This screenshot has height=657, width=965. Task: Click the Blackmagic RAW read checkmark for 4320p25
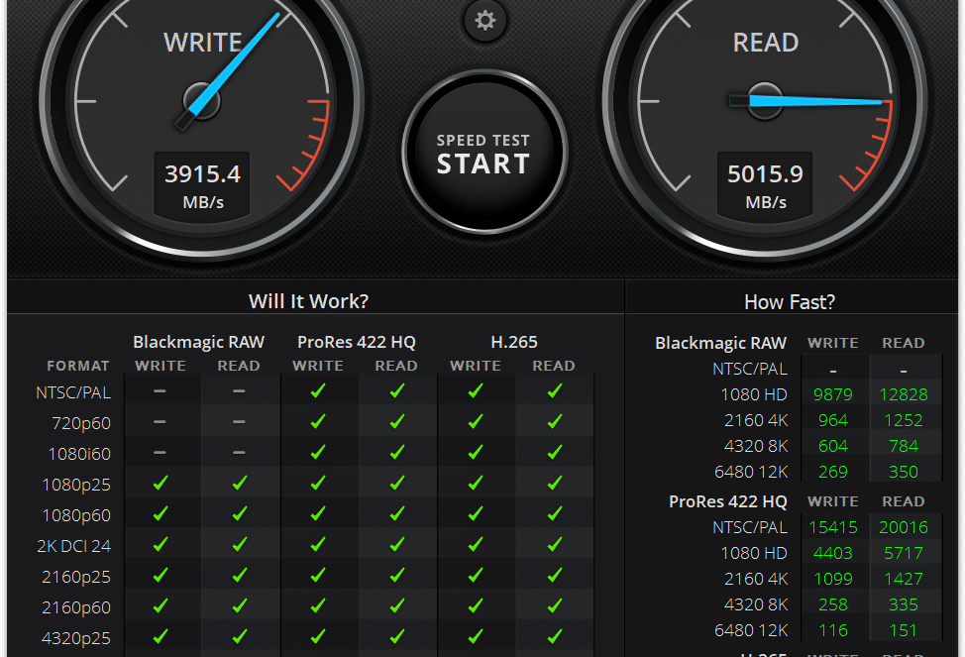(x=240, y=636)
